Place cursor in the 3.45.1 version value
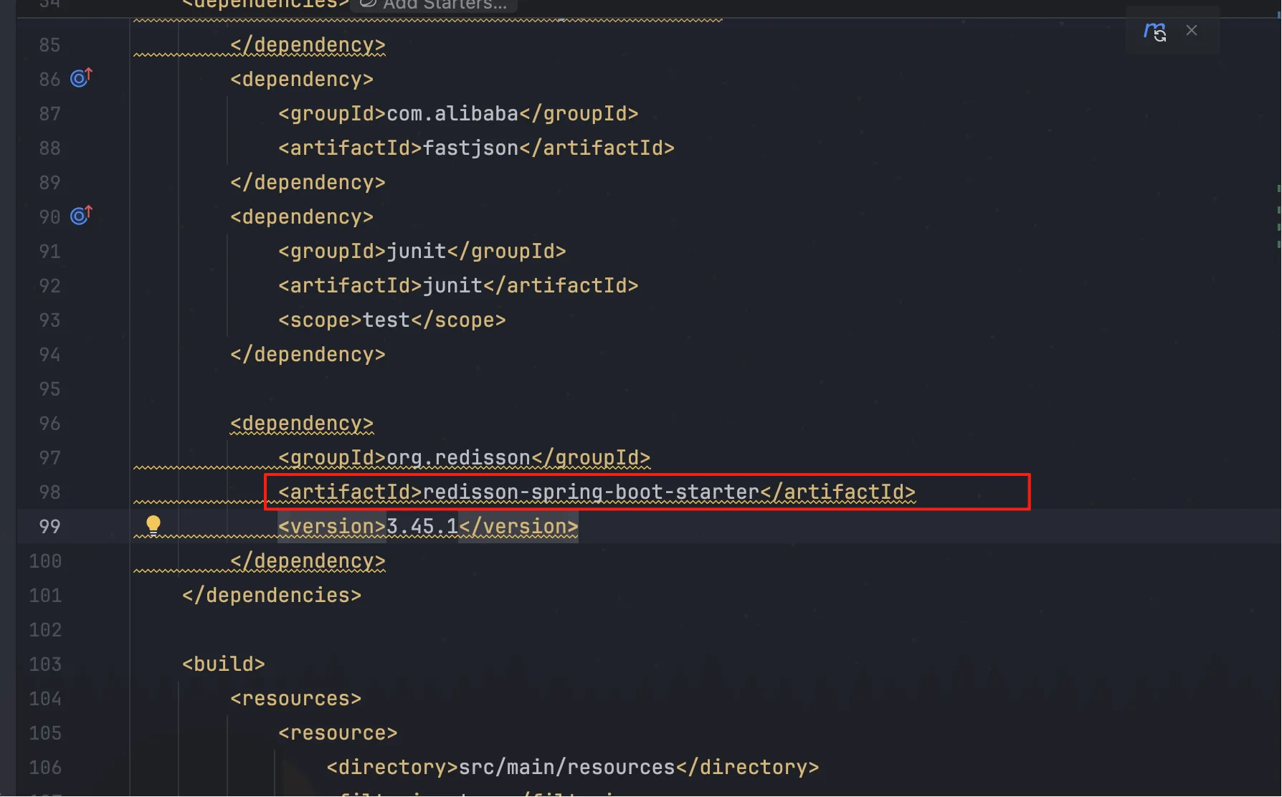This screenshot has width=1282, height=797. tap(422, 527)
